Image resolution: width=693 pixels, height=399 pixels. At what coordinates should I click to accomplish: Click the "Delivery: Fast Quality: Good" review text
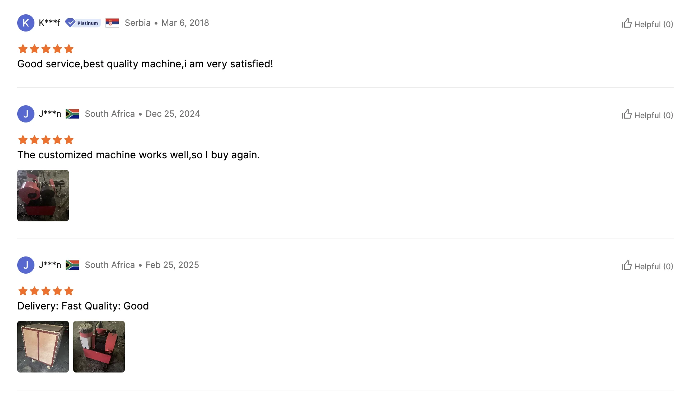(x=83, y=306)
